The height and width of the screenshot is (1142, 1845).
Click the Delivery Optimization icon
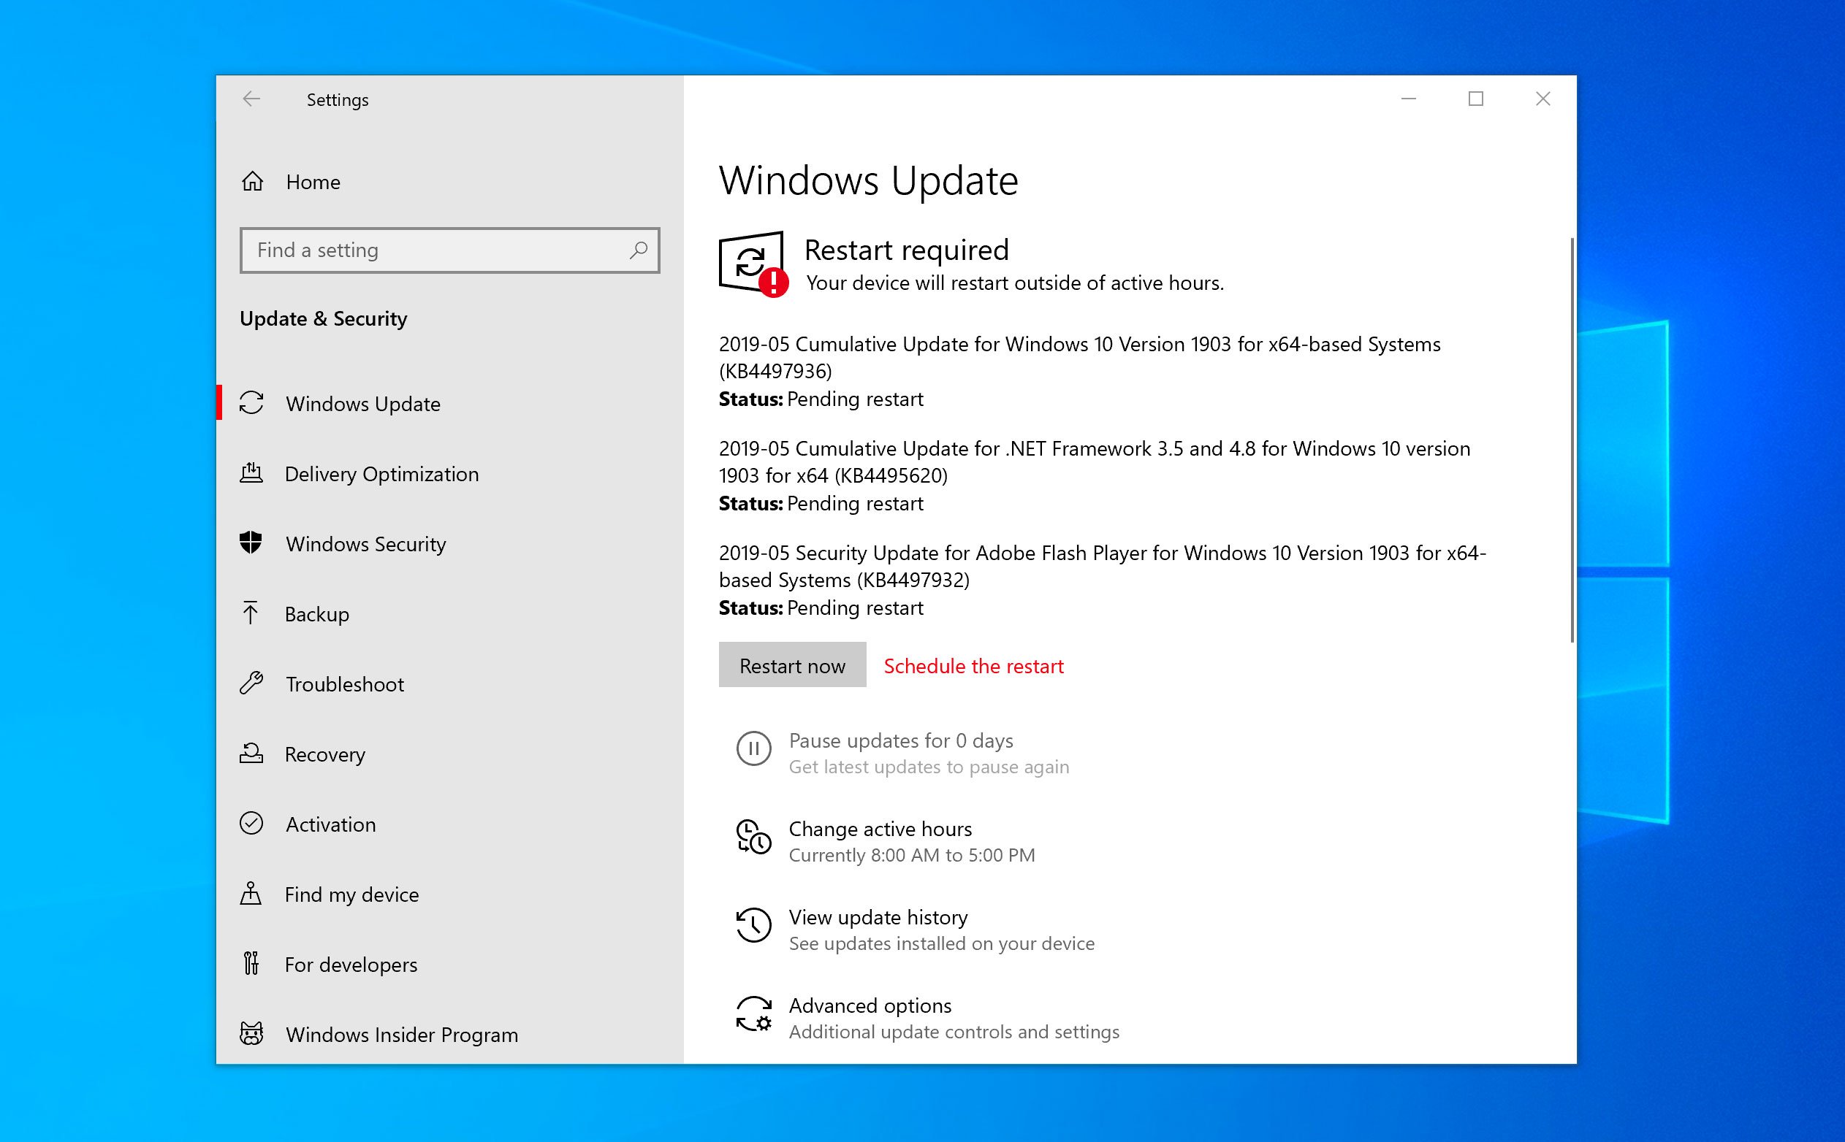(251, 473)
